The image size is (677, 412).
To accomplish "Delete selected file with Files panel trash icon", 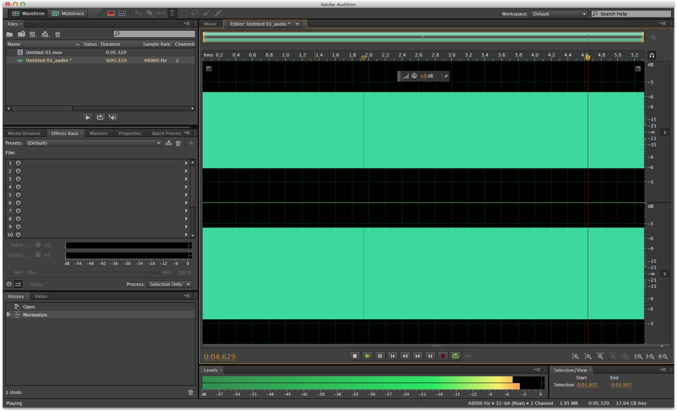I will (58, 34).
